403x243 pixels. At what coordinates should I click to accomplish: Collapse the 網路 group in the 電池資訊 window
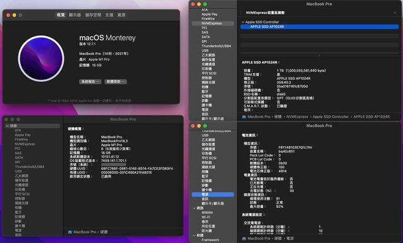tap(194, 208)
